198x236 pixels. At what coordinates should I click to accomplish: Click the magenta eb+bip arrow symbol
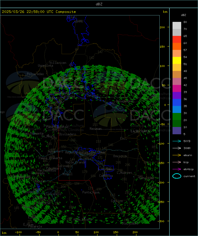click(177, 169)
